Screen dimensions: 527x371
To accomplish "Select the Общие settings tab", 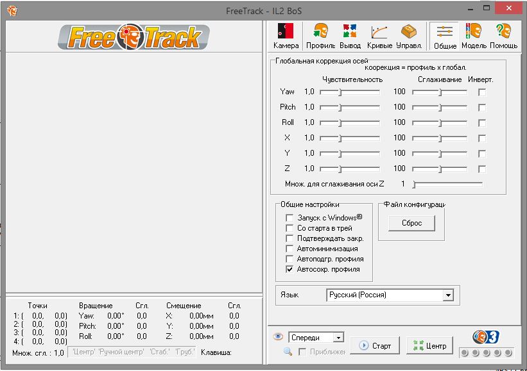I will (445, 37).
